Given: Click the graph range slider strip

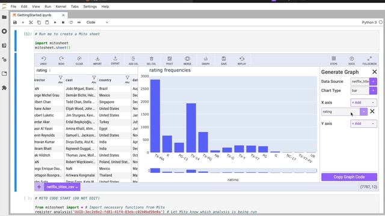Looking at the screenshot, I should click(x=233, y=170).
